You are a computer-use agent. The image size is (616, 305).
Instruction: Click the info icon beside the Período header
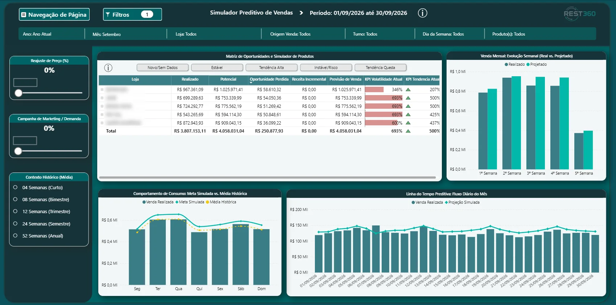coord(423,13)
